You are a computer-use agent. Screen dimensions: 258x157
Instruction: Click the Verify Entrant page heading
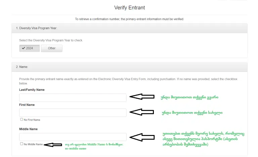point(129,7)
